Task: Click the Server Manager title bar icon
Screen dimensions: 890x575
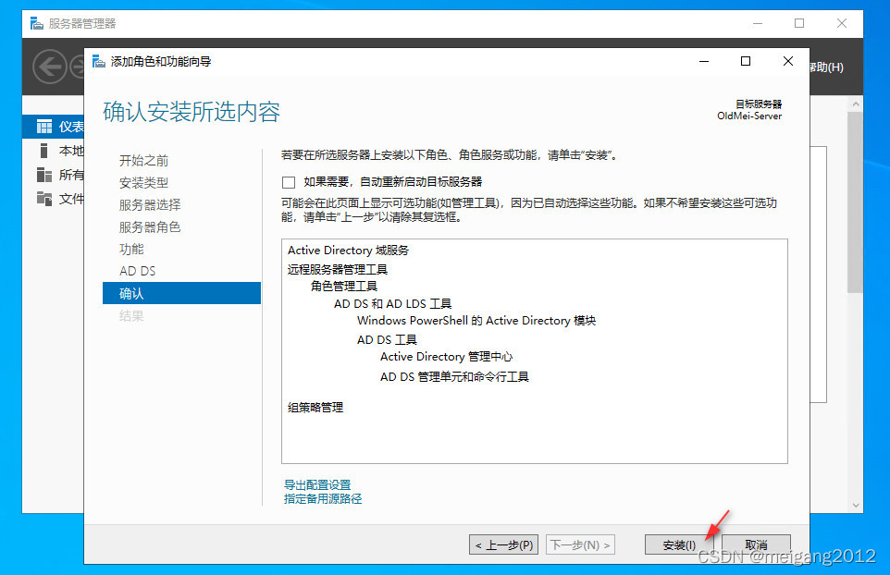Action: pos(36,23)
